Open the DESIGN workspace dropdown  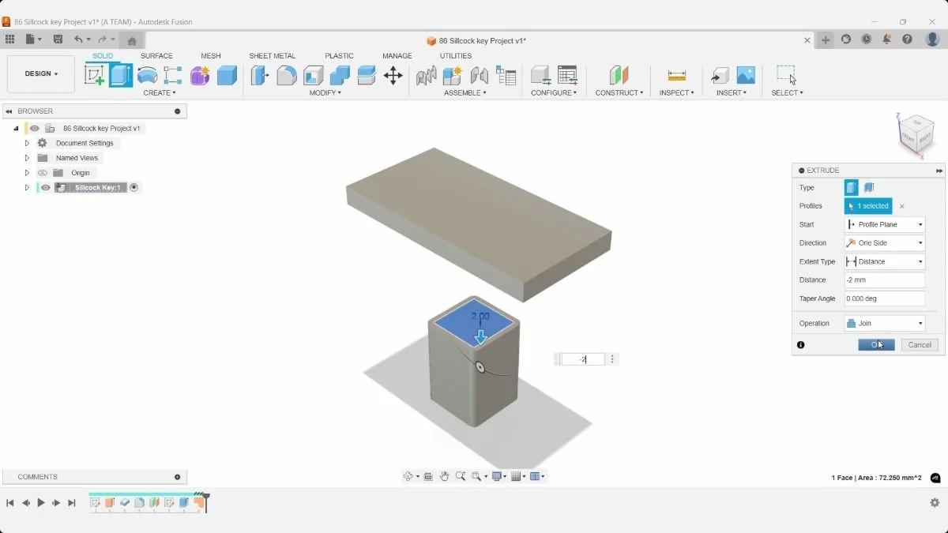click(x=41, y=74)
